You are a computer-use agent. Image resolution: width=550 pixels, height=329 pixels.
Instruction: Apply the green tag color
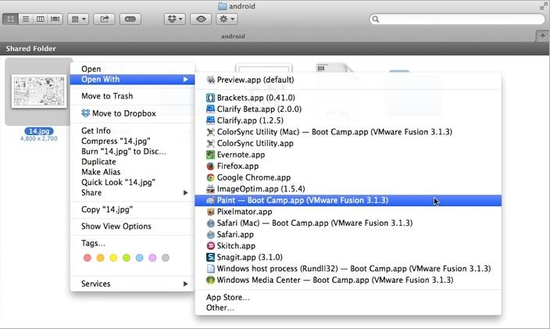[127, 258]
